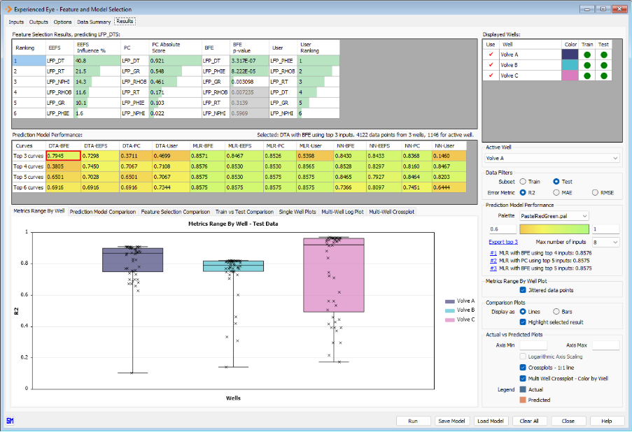Click the Volve B color swatch
632x432 pixels.
(x=570, y=65)
